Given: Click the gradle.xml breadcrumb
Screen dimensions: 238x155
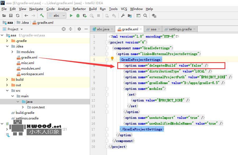Looking at the screenshot, I should point(43,23).
